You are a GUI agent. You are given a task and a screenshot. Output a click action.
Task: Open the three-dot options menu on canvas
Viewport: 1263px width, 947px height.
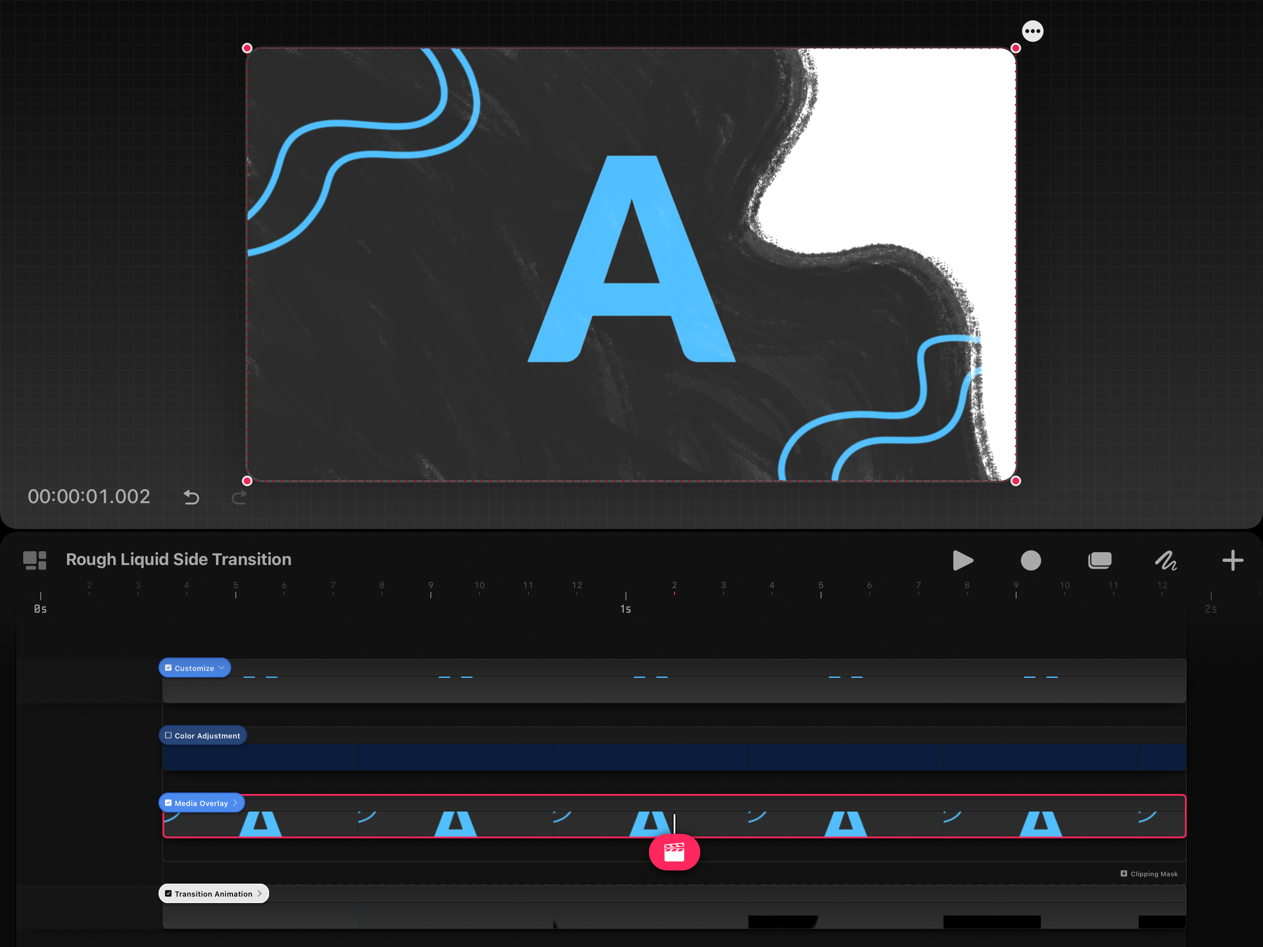[x=1032, y=31]
